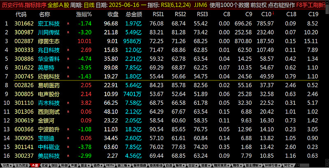Click the RSI(6,12,24) indicator label
This screenshot has height=168, width=329.
click(x=176, y=5)
